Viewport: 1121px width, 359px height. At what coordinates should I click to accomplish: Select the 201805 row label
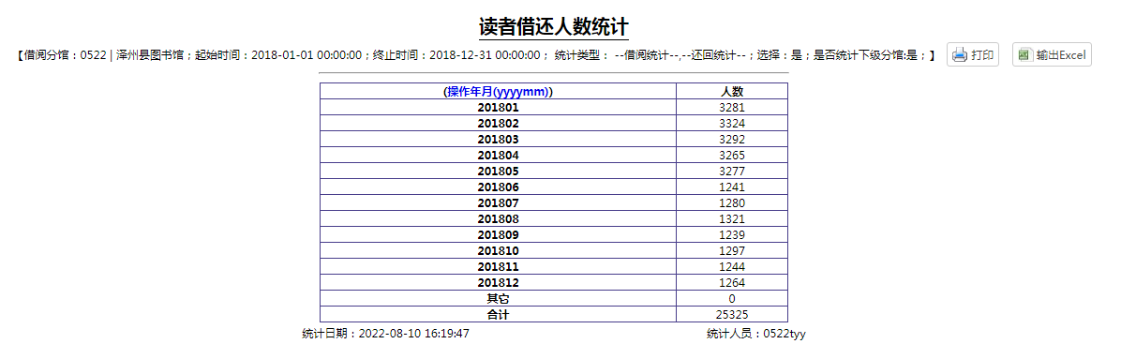click(x=499, y=171)
